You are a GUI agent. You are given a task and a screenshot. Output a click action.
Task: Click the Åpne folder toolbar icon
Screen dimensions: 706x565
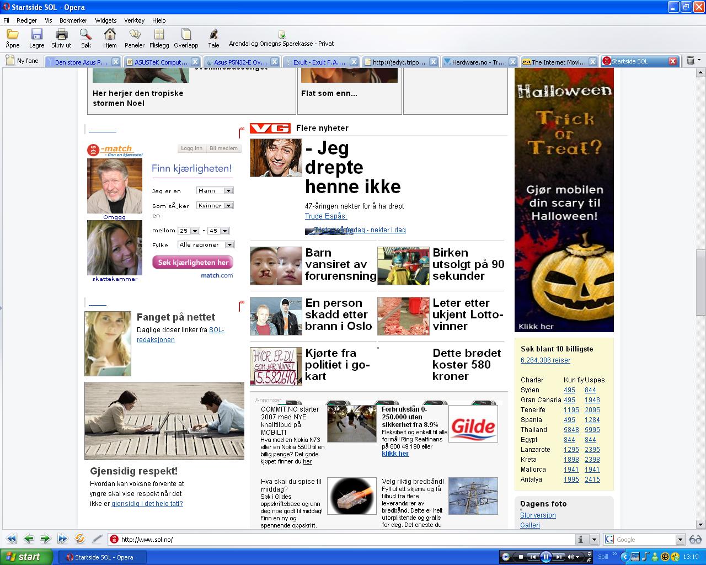[12, 34]
